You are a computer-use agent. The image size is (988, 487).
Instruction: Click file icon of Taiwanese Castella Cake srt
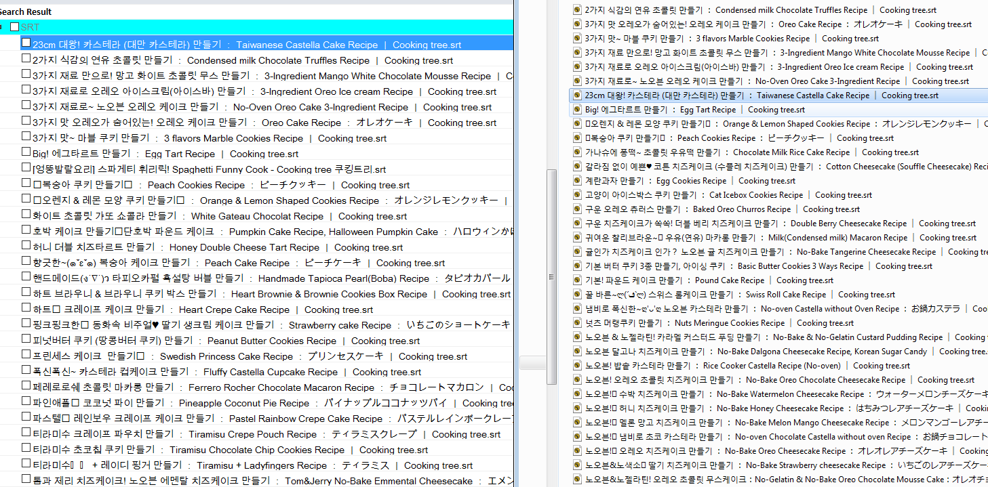[577, 95]
